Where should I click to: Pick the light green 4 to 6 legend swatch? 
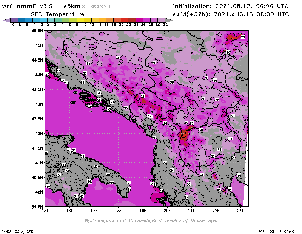pos(66,20)
